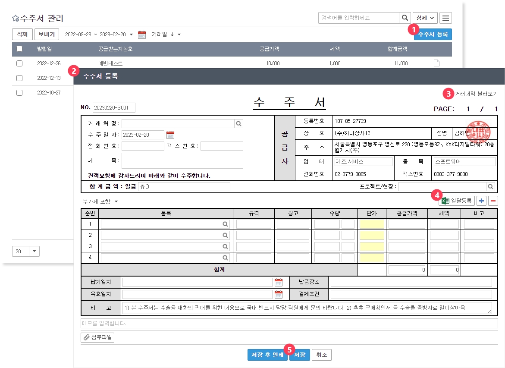Open the delivery date calendar icon
Screen dimensions: 505x368
(279, 283)
